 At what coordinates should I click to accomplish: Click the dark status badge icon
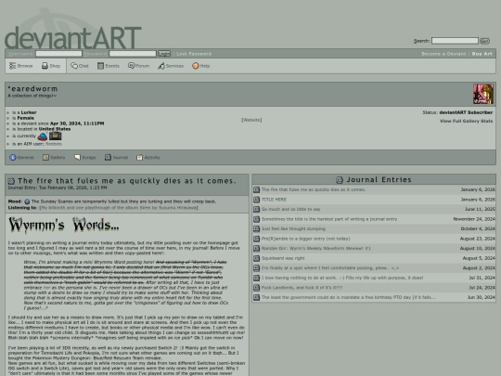pos(56,136)
